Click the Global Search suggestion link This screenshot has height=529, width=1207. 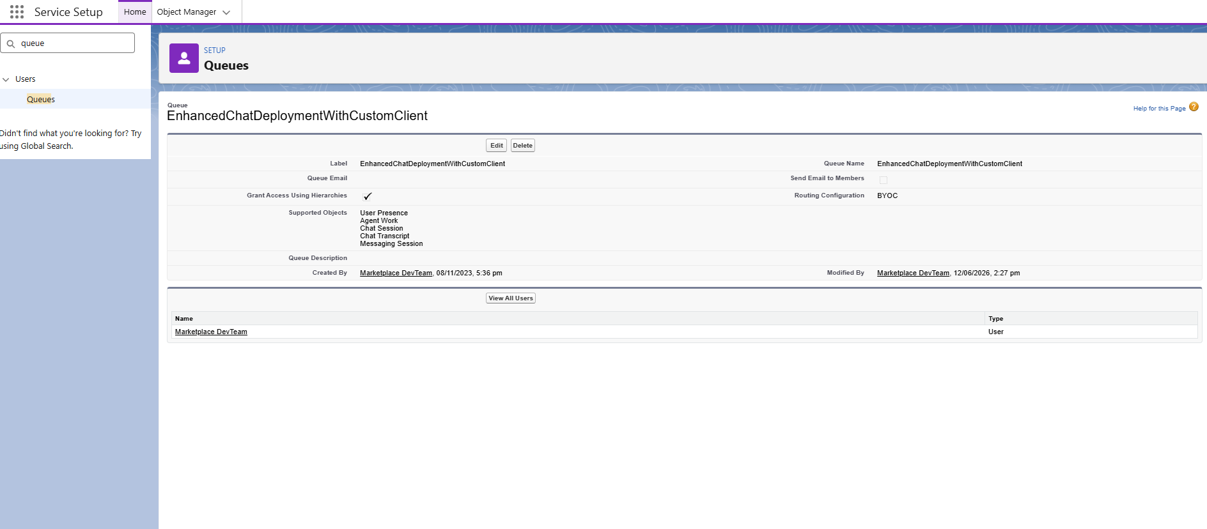[70, 140]
